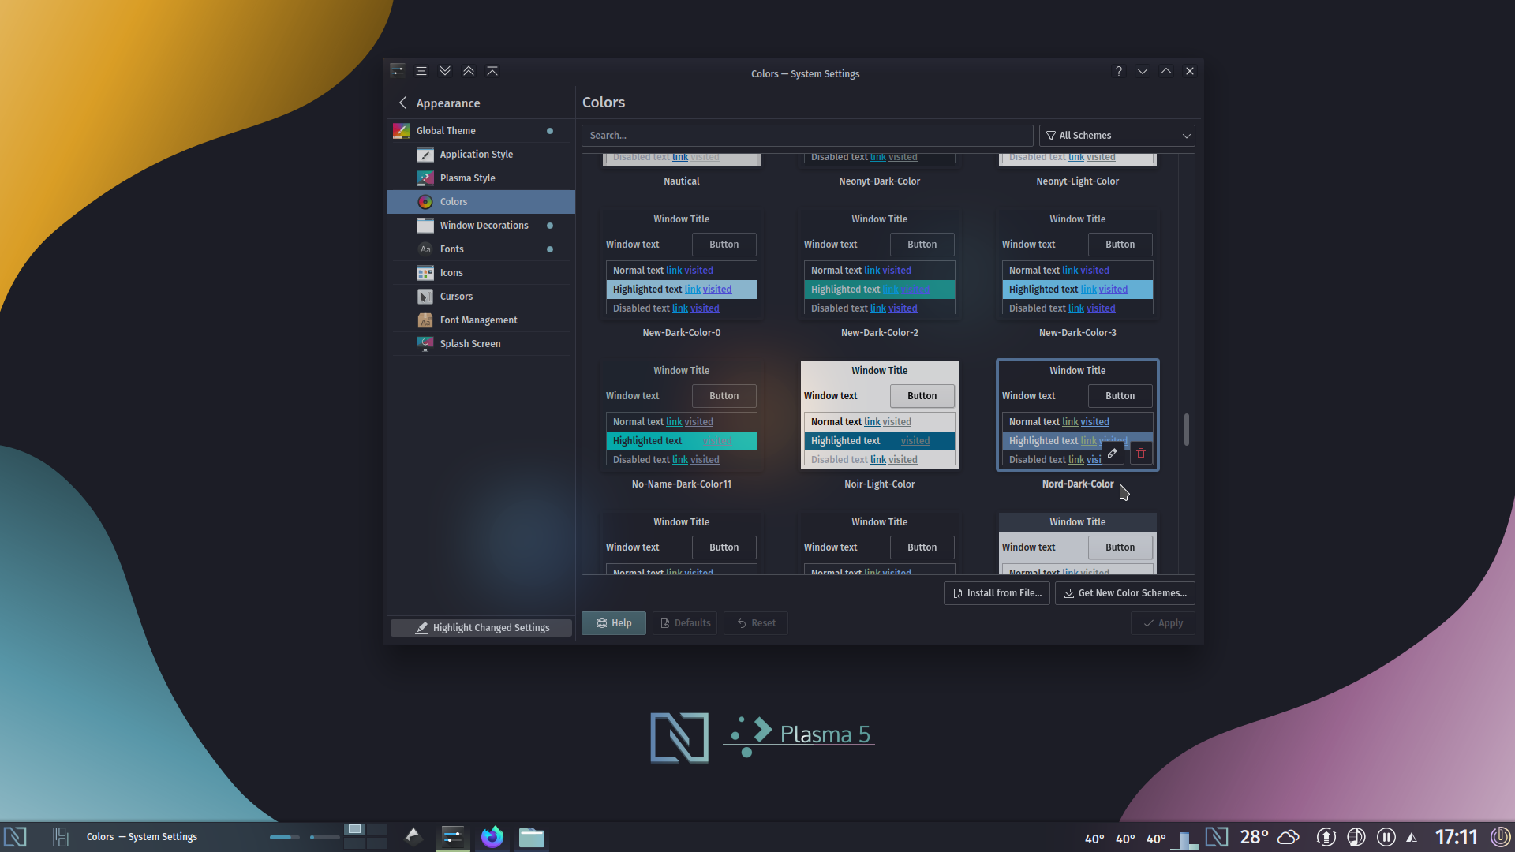Expand hidden system tray icons arrow

coord(1412,838)
